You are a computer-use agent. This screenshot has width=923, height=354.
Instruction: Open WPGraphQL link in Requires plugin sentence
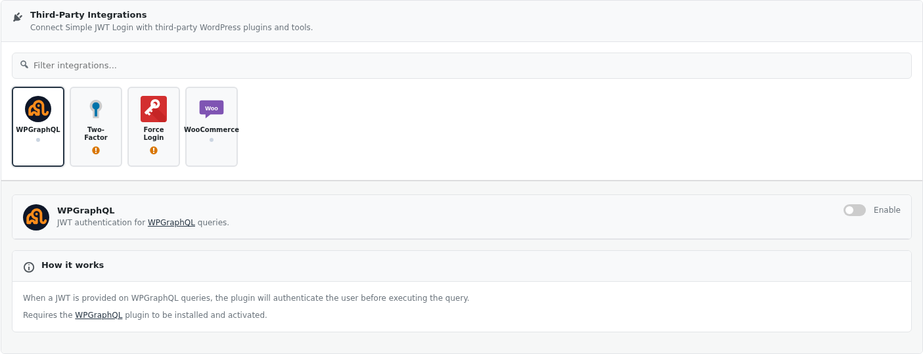click(x=99, y=315)
